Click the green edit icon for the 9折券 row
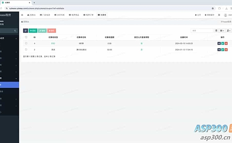Screen dimensions: 232x143 (222, 43)
